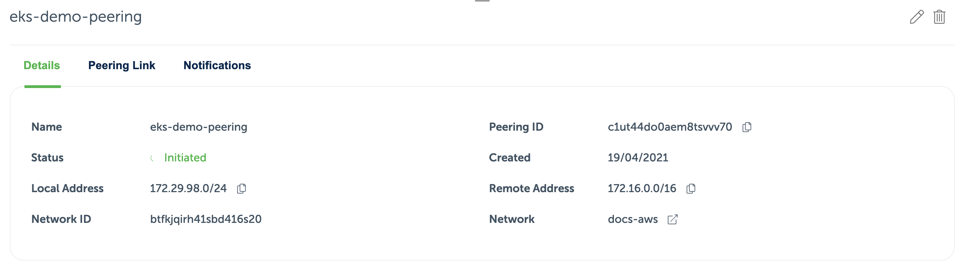Click the status spinner beside Initiated
The image size is (966, 269).
pyautogui.click(x=152, y=158)
